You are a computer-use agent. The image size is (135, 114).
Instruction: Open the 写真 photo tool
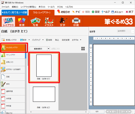35,22
